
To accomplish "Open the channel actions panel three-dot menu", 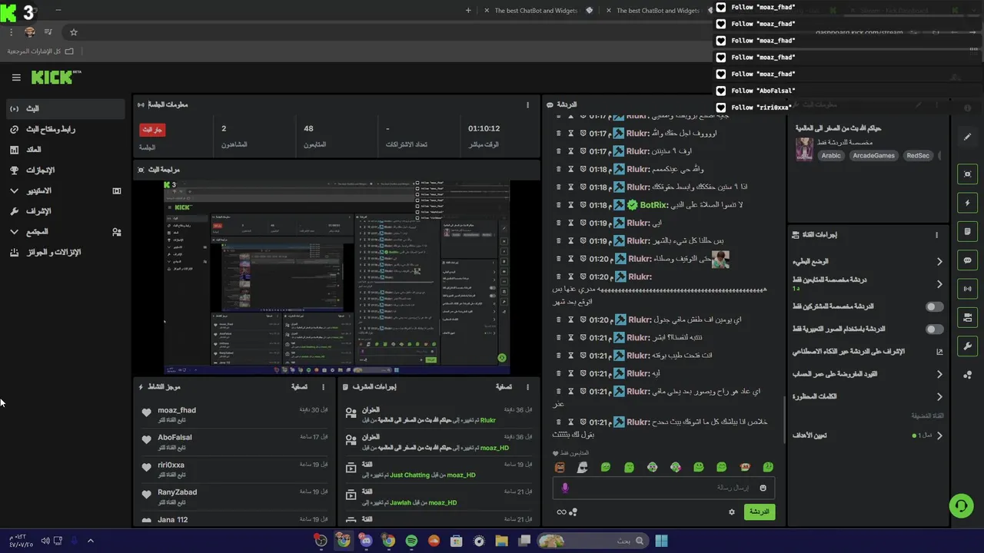I will [x=936, y=235].
